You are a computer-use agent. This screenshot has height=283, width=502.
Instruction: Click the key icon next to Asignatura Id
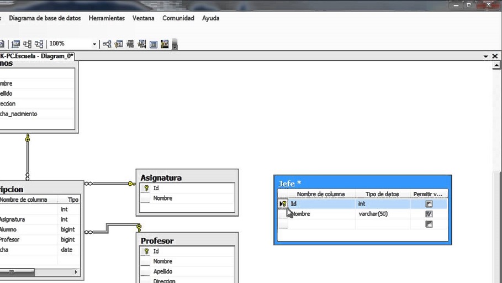[x=146, y=188]
